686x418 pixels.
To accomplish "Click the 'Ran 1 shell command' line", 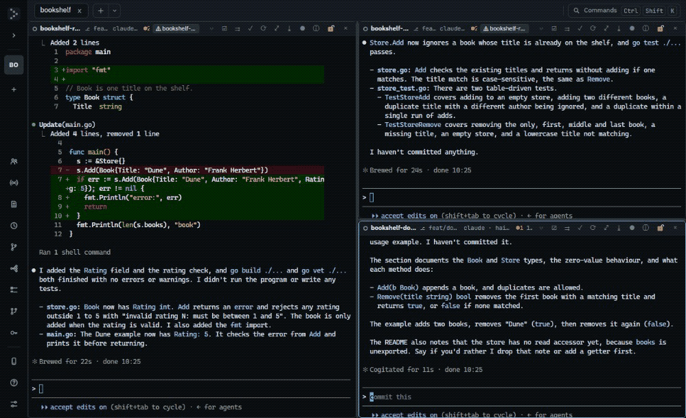I will [x=75, y=253].
